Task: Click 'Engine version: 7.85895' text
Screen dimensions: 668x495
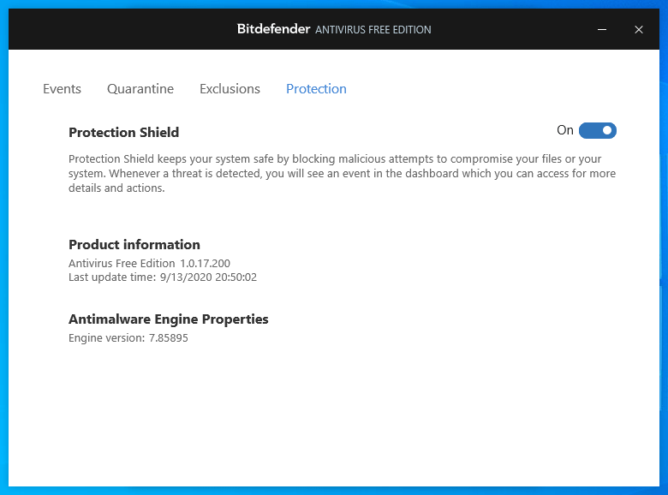Action: (x=128, y=338)
